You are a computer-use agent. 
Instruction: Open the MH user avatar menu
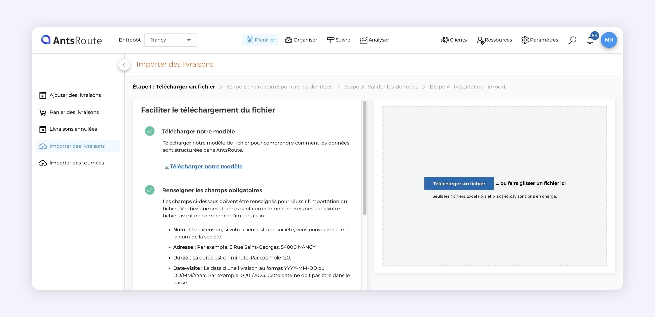[609, 40]
